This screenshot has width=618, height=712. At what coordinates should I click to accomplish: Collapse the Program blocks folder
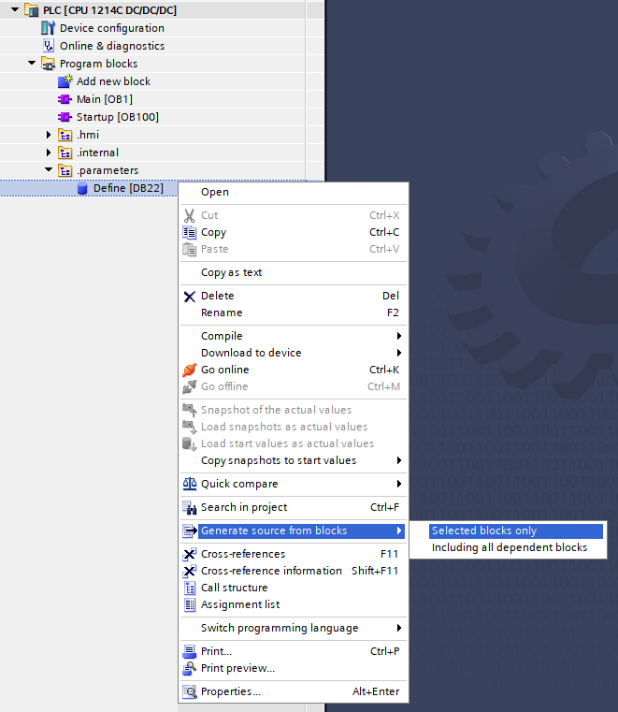click(x=32, y=63)
